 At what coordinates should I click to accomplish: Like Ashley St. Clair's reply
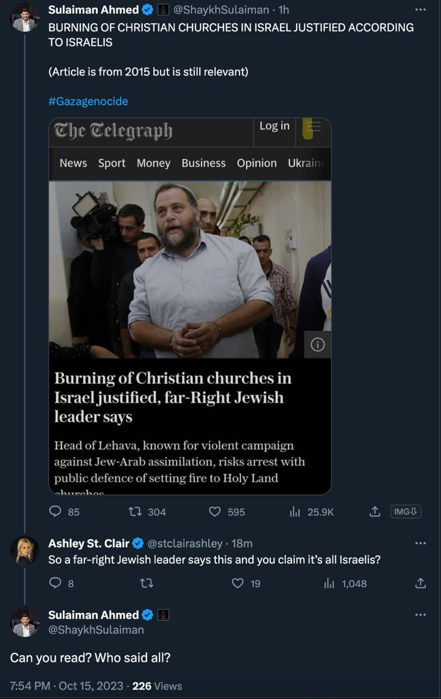[237, 583]
